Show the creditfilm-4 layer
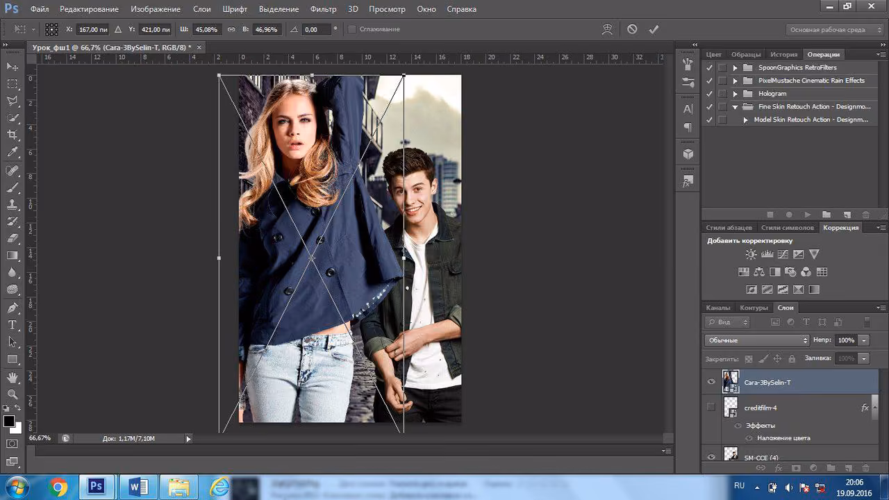889x500 pixels. click(711, 407)
